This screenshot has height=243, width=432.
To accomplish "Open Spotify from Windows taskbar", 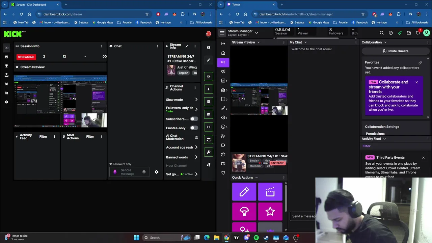I will 256,238.
